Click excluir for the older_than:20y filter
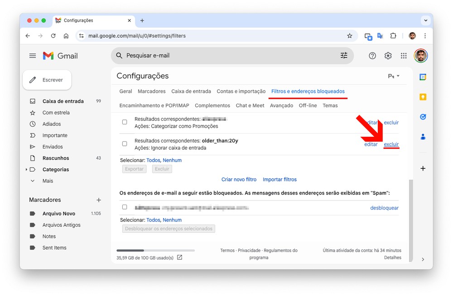453x296 pixels. click(x=391, y=144)
